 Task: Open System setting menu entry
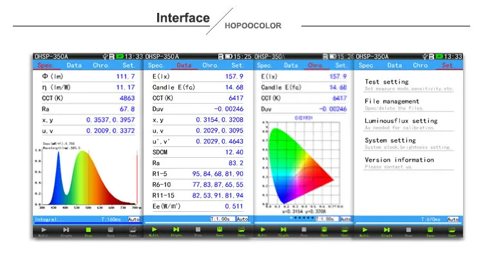point(409,143)
